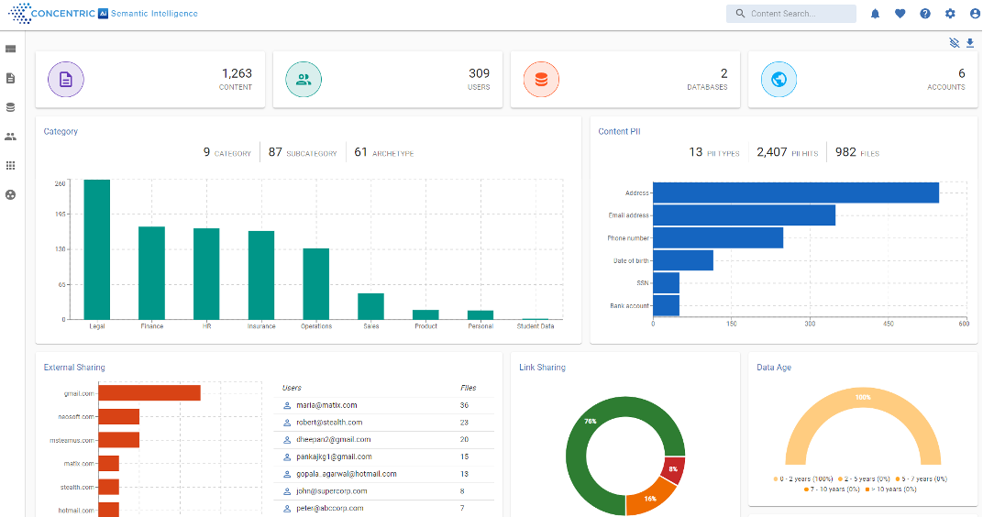Toggle the layers-off filter icon

coord(955,42)
